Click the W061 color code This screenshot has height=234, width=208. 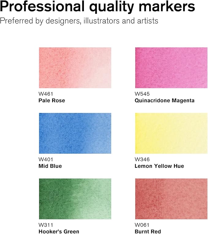(x=142, y=225)
